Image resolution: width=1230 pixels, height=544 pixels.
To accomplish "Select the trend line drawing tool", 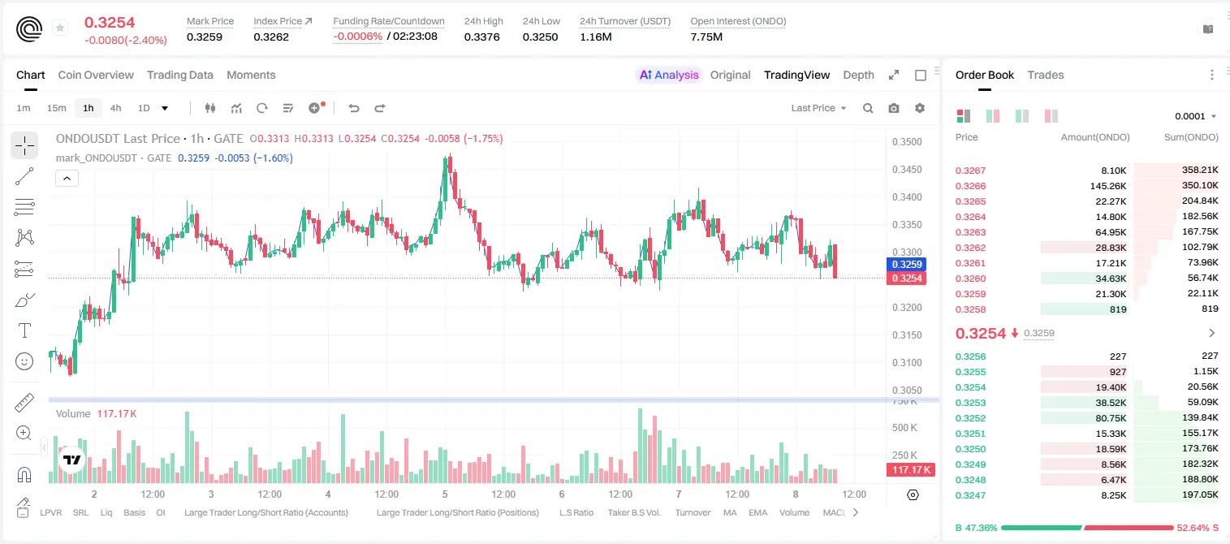I will pos(24,176).
